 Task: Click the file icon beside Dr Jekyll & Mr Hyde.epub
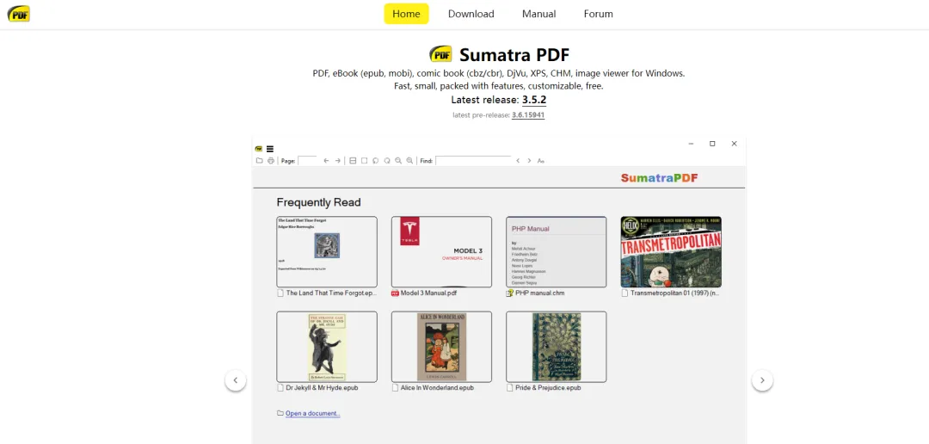[x=280, y=388]
